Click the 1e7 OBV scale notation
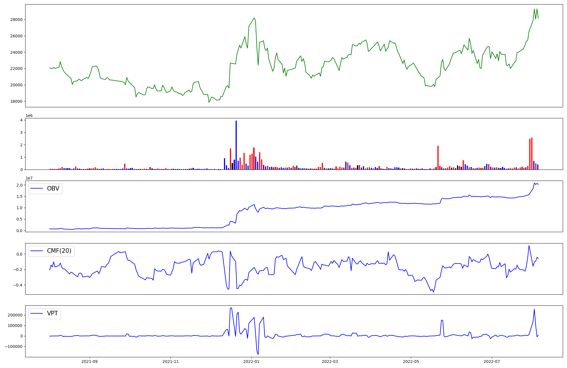The image size is (567, 368). (x=29, y=178)
